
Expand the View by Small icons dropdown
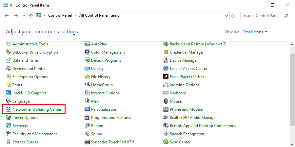(x=255, y=32)
